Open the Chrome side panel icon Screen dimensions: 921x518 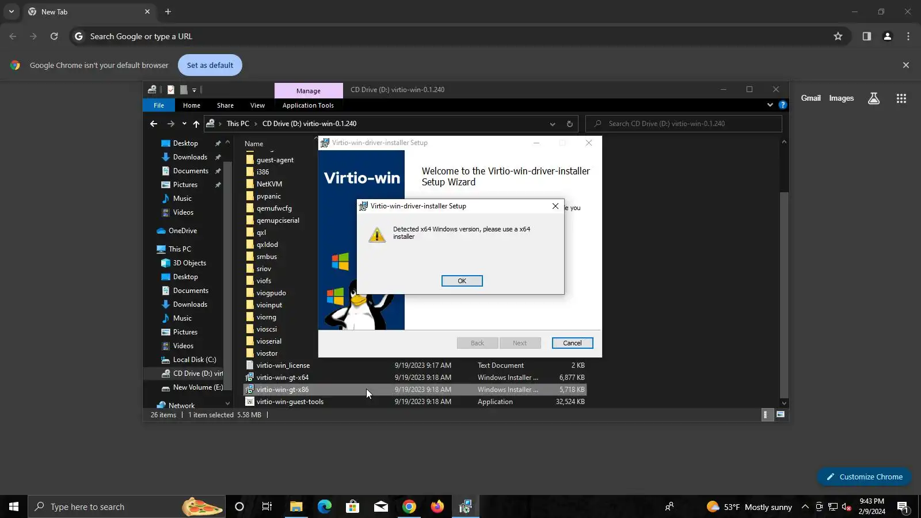[x=866, y=36]
